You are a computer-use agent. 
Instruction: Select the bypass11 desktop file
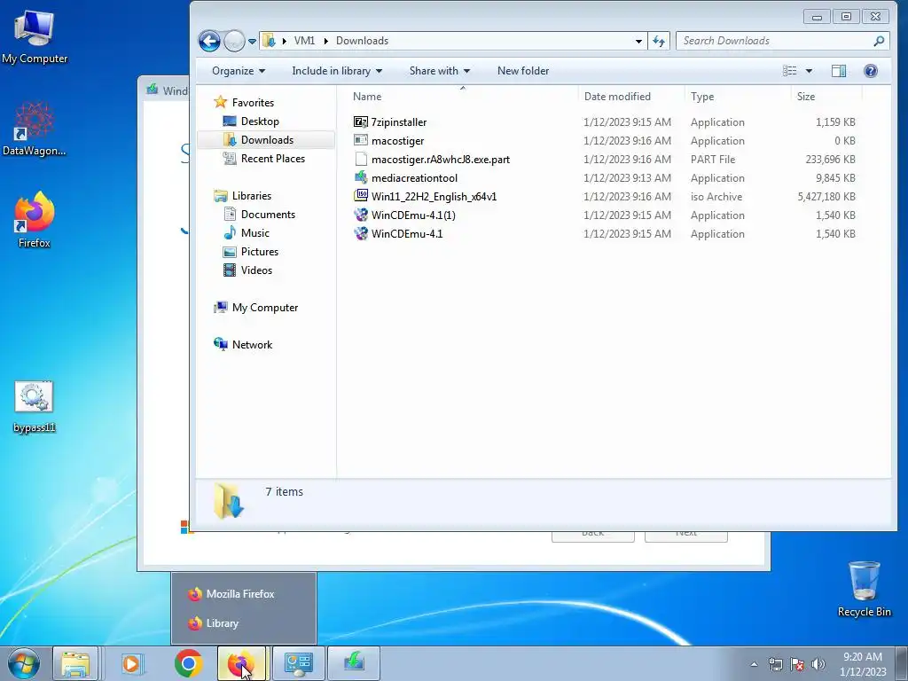tap(35, 407)
